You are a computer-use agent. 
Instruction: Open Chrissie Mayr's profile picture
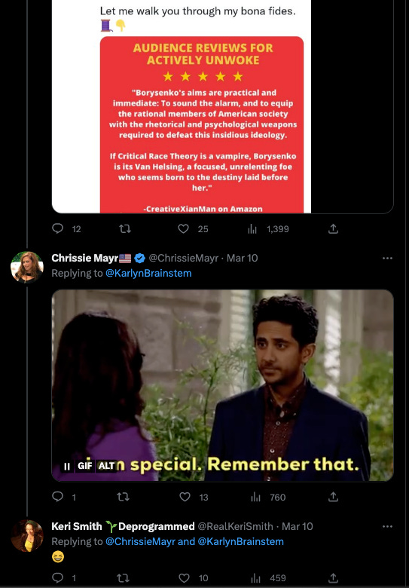pos(27,267)
